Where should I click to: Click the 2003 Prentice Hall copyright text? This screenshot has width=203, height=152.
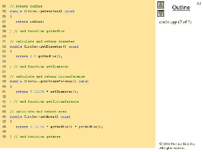(177, 144)
